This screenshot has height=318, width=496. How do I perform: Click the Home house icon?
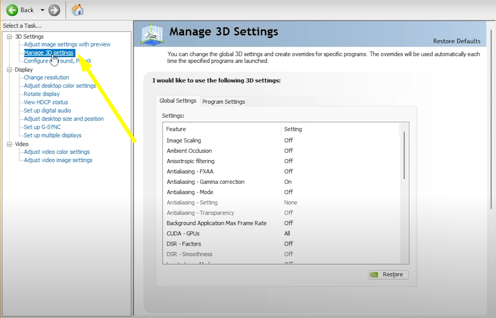[78, 10]
